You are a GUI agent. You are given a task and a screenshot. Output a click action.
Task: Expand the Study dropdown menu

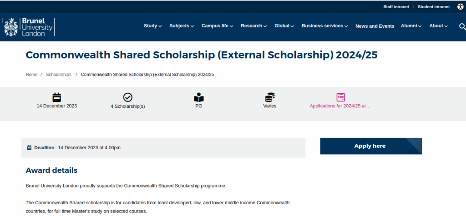click(152, 26)
